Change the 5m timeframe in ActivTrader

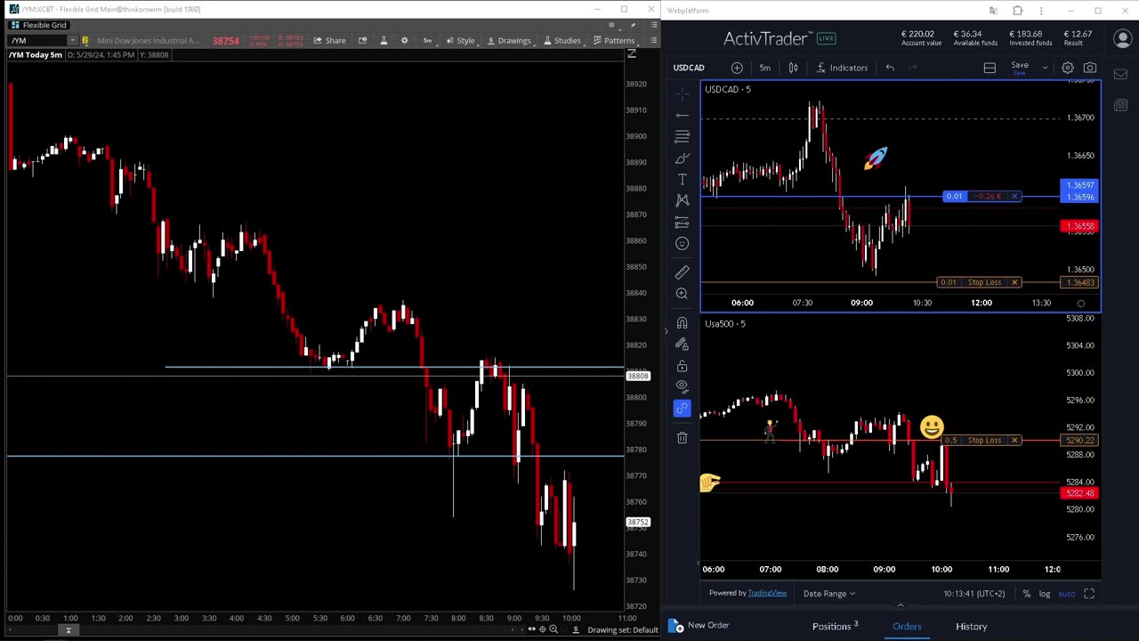pos(764,68)
